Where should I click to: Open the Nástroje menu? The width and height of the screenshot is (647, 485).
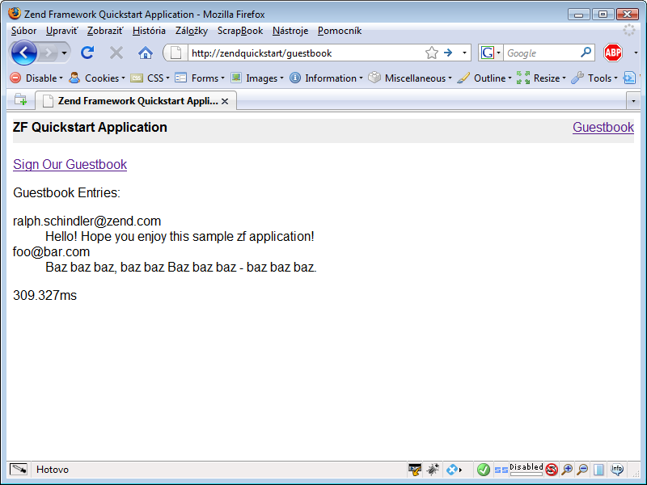tap(290, 31)
